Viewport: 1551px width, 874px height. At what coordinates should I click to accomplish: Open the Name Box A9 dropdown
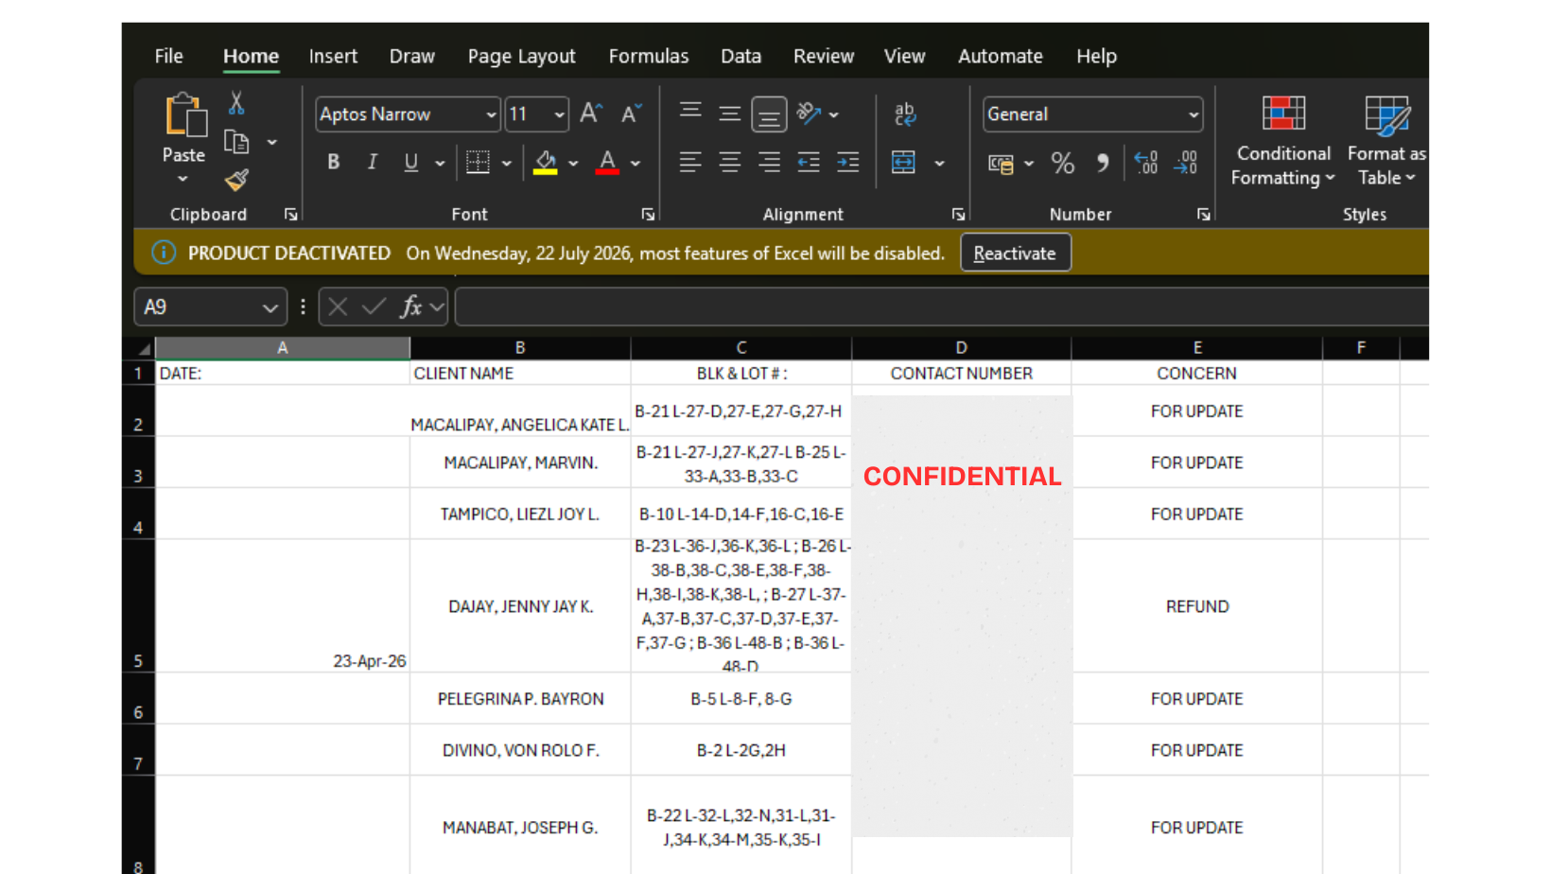tap(270, 307)
